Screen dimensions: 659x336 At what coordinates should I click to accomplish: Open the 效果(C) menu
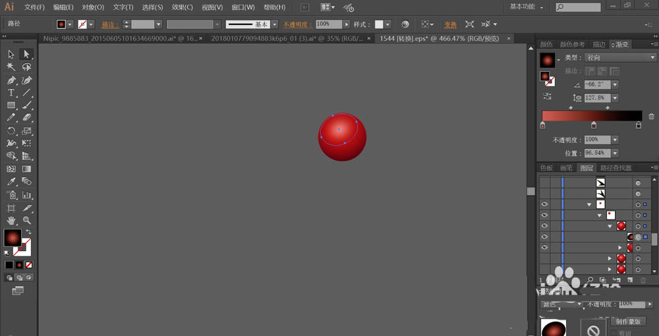tap(183, 7)
